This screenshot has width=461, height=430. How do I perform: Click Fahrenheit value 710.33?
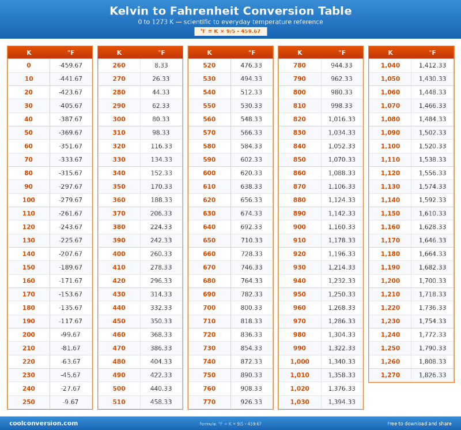[x=252, y=240]
